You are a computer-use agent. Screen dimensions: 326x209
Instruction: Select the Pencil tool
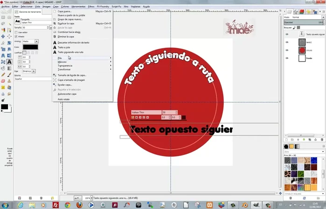coord(3,74)
